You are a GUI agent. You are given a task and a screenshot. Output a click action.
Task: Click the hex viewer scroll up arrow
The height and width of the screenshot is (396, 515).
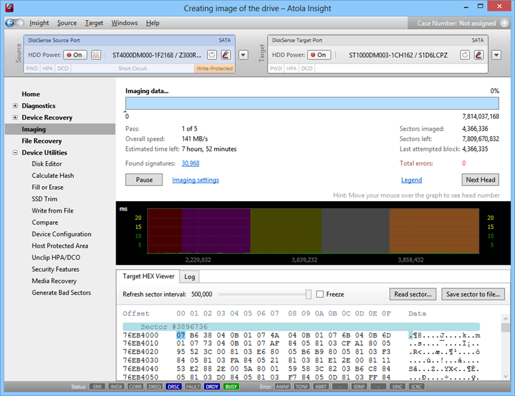506,319
